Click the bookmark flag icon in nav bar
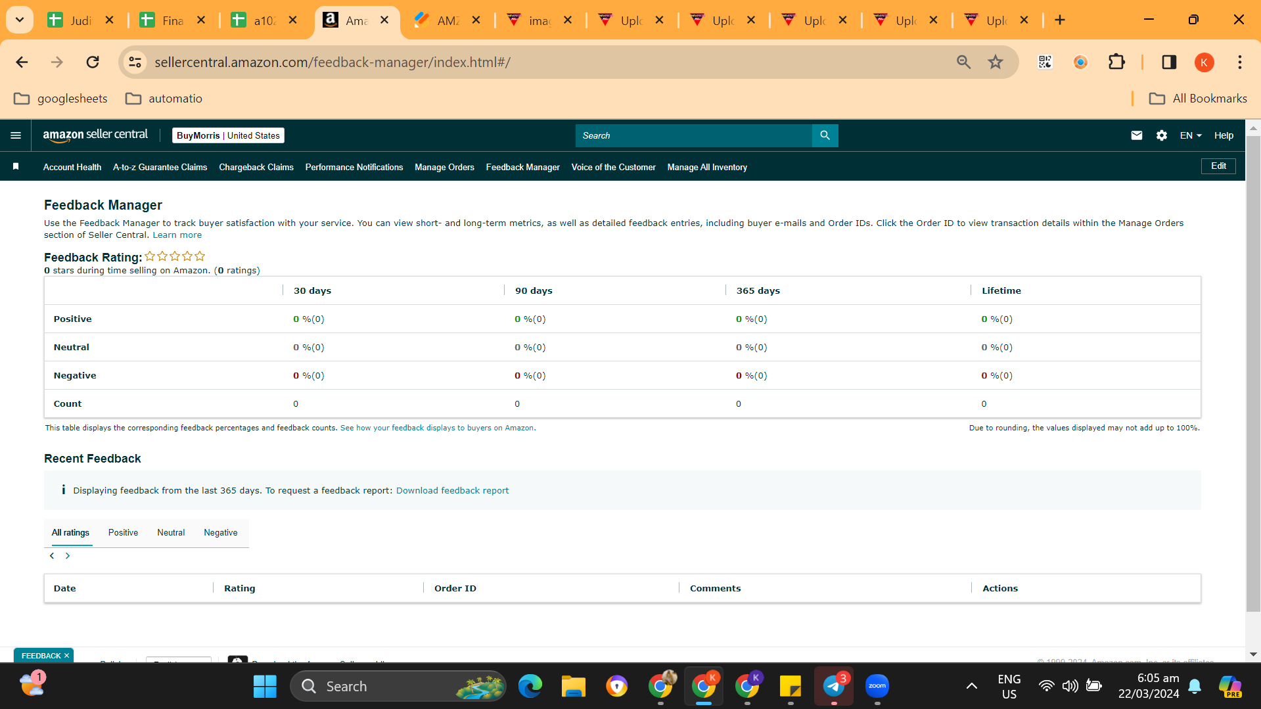Image resolution: width=1261 pixels, height=709 pixels. 16,167
